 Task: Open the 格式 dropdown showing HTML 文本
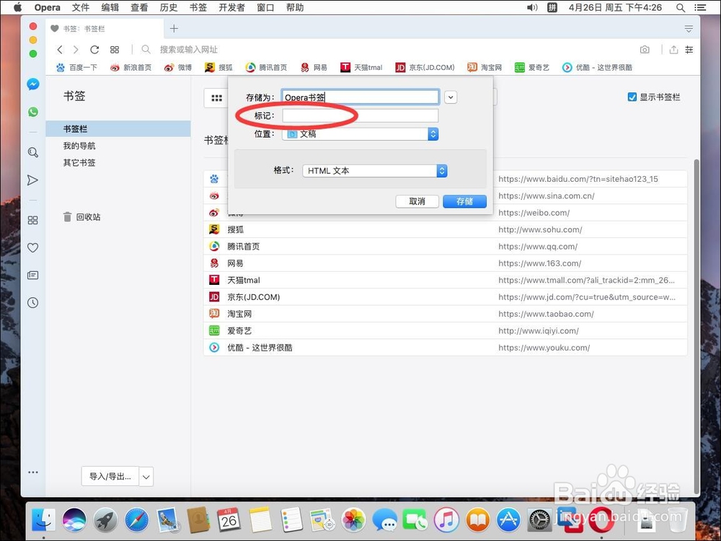click(373, 171)
